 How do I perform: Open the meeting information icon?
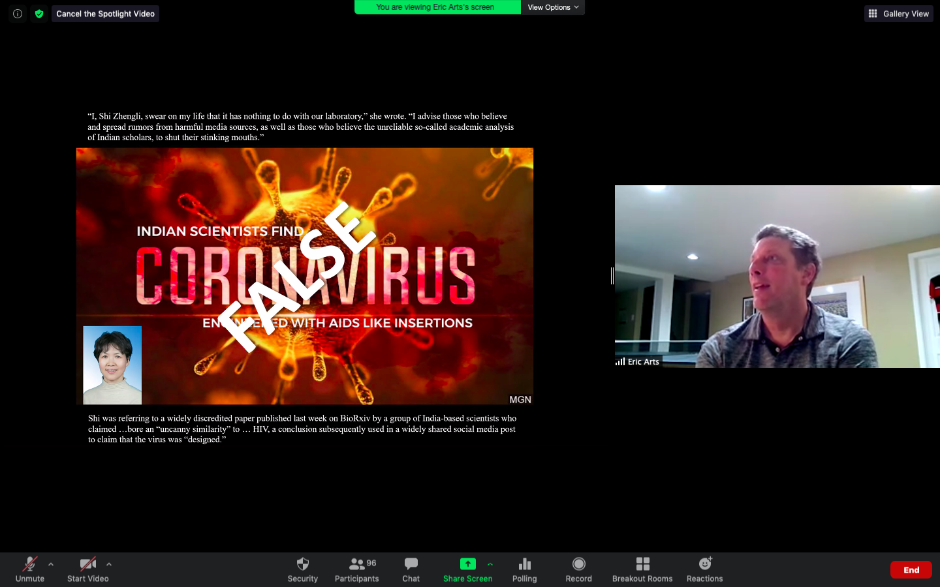point(18,14)
